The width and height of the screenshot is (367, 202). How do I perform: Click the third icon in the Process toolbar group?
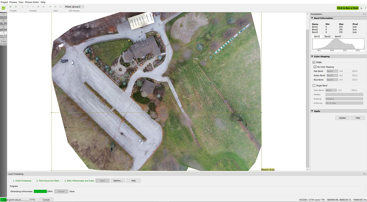tap(33, 6)
